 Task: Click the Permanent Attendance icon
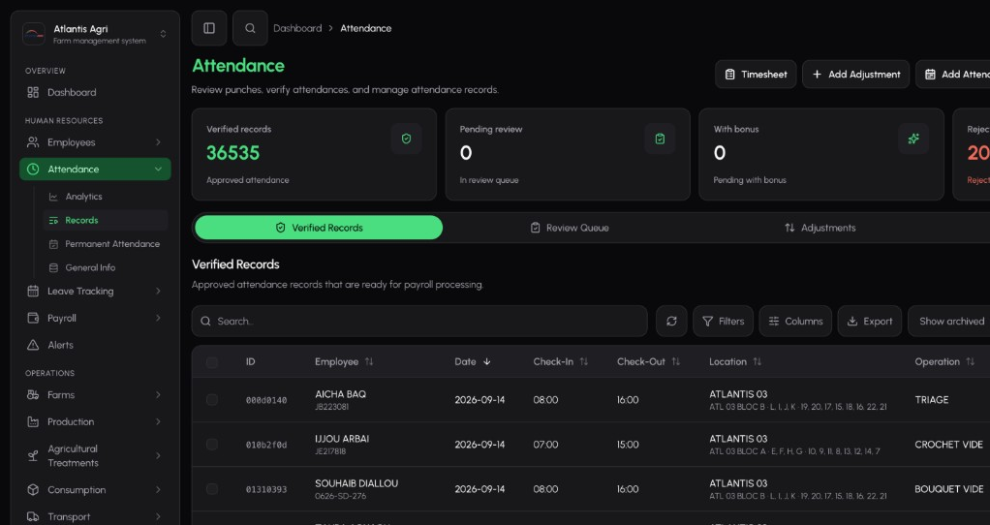(x=53, y=244)
